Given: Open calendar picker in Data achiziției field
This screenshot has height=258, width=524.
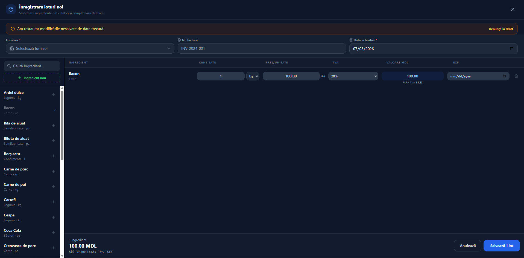Looking at the screenshot, I should 512,49.
